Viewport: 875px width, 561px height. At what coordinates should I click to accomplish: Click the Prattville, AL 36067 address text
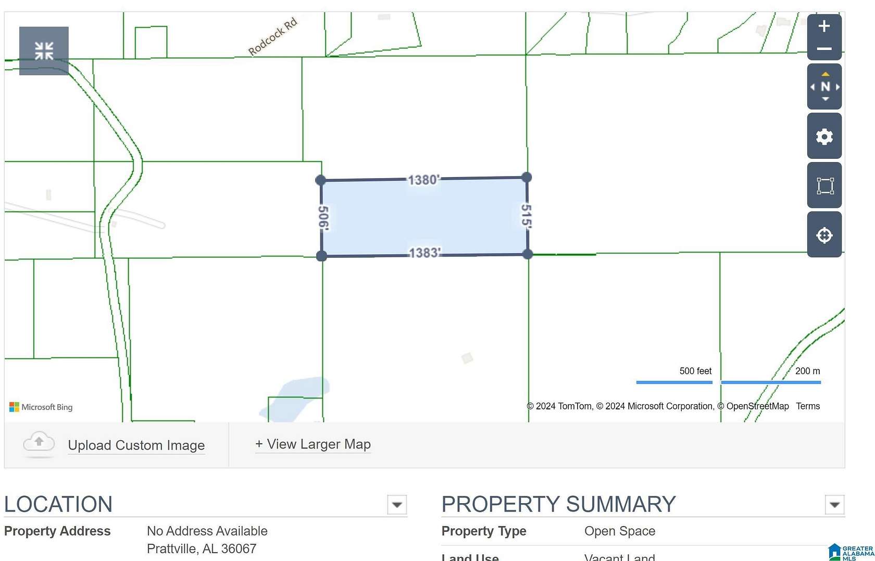tap(202, 548)
